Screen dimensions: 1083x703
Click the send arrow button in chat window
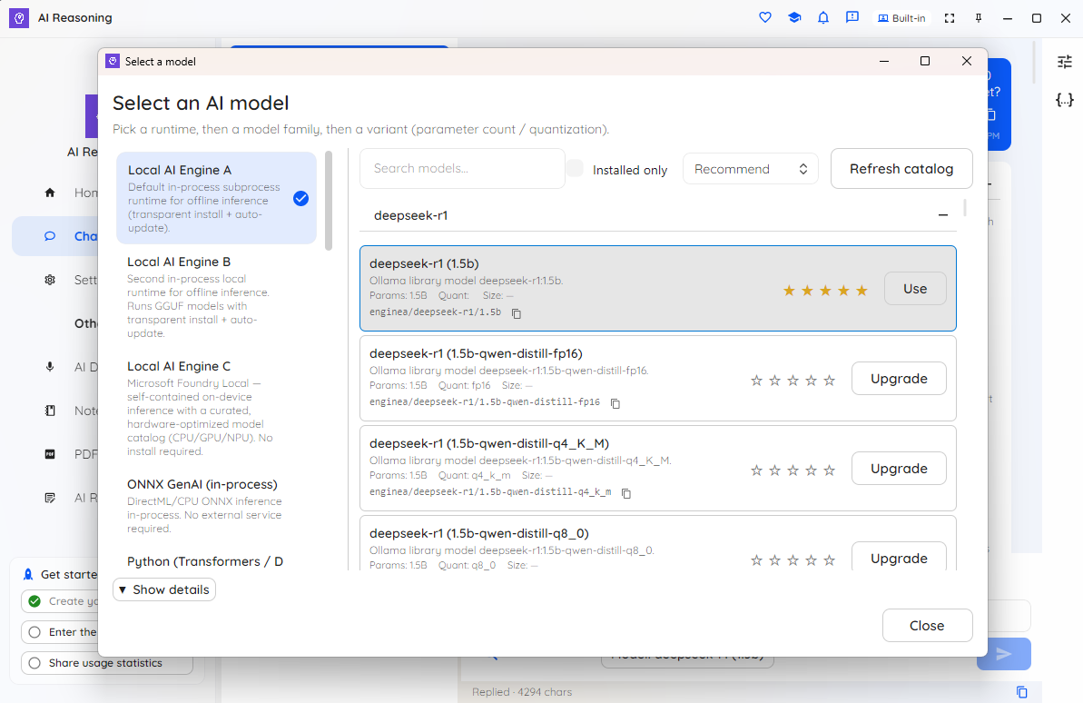click(x=1004, y=654)
